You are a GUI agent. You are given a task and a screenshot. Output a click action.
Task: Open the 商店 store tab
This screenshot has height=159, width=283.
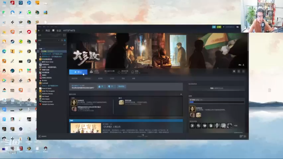48,31
